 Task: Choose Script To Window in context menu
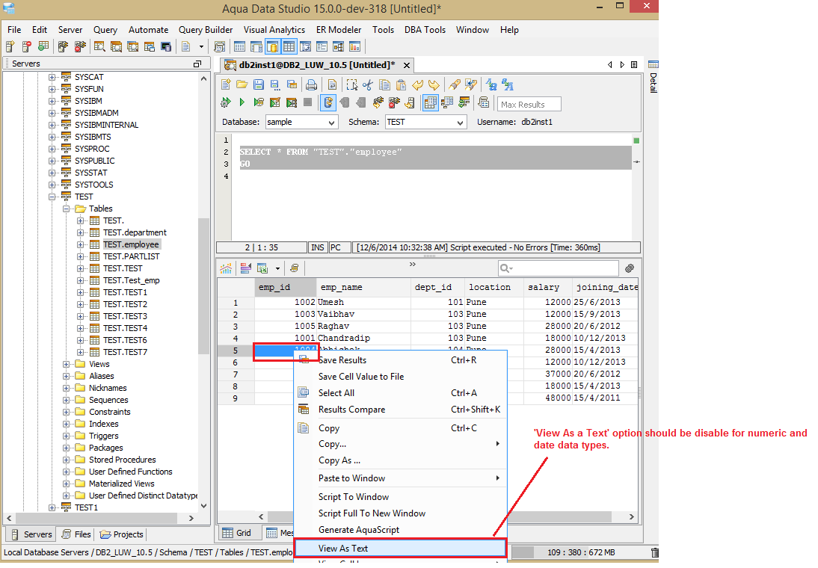(400, 497)
